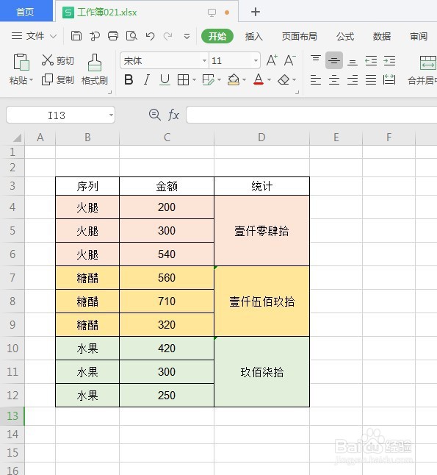437x475 pixels.
Task: Select column C header
Action: coord(167,137)
